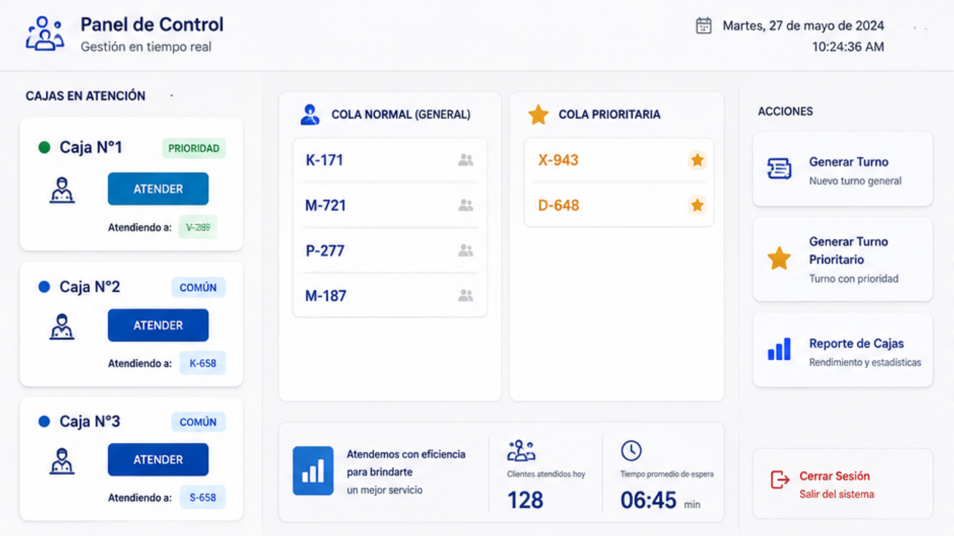Screen dimensions: 954x536
Task: Click the clock icon above wait time
Action: click(631, 451)
